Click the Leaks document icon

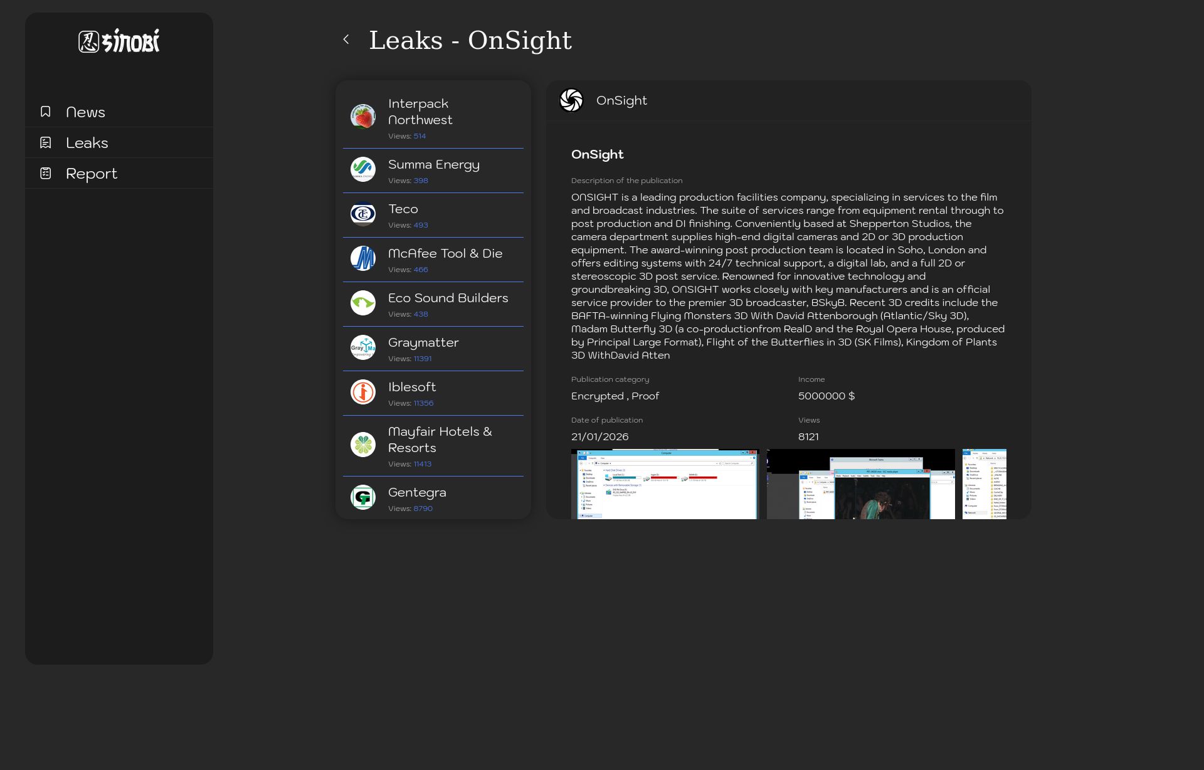46,142
